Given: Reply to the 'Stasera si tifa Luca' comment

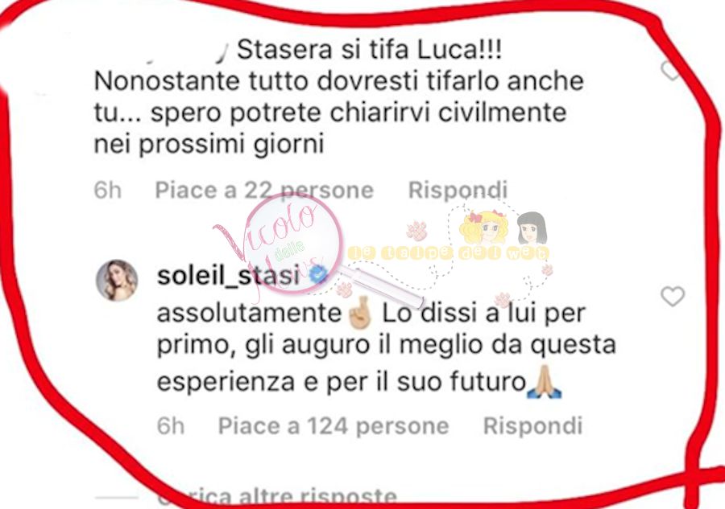Looking at the screenshot, I should [458, 190].
